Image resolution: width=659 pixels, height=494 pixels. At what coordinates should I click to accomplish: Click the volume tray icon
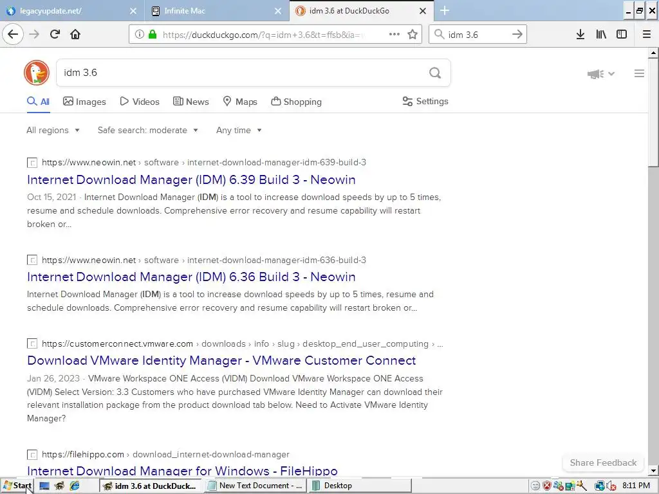[x=611, y=486]
